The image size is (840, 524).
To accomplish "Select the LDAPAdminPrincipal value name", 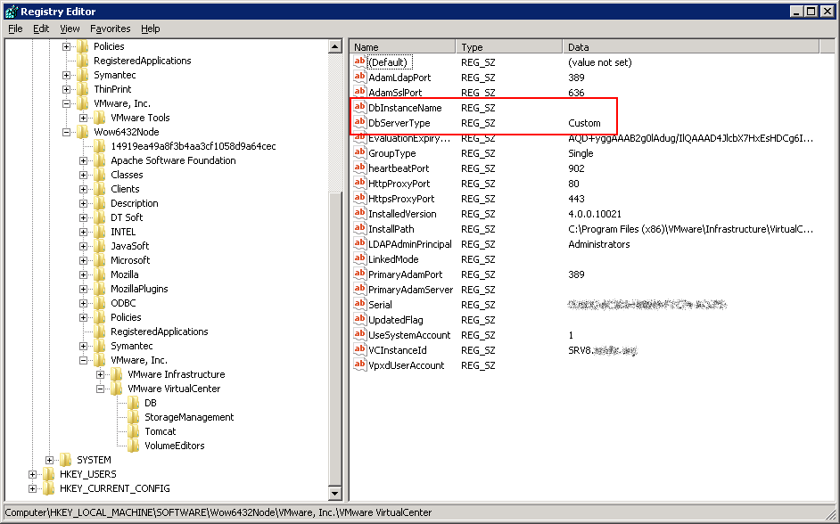I will 410,243.
